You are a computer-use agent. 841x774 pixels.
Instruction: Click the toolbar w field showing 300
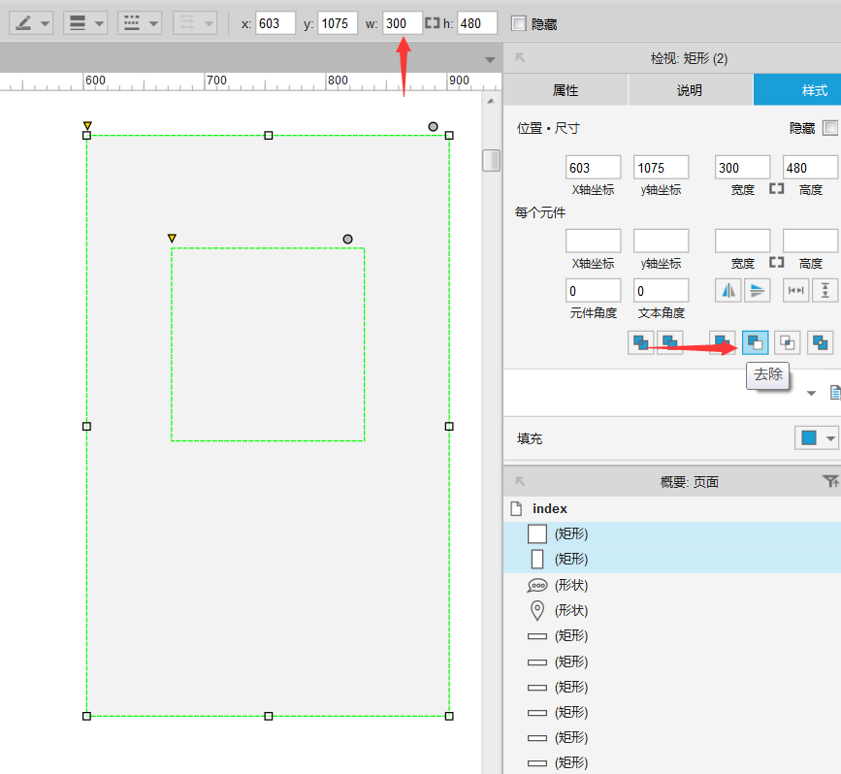click(402, 23)
